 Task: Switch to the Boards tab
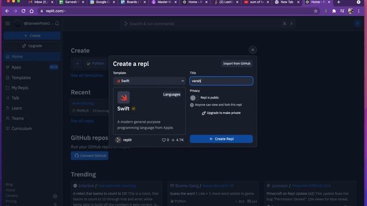tap(133, 2)
